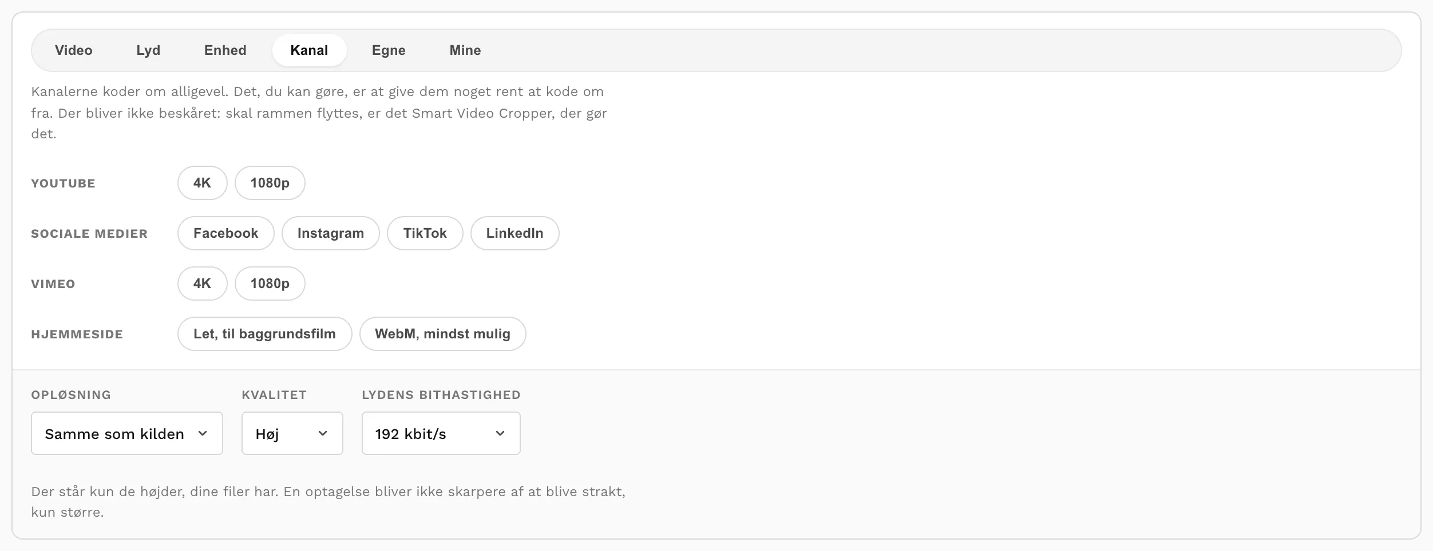Screen dimensions: 1433x551
Task: Open the Lyd tab
Action: (x=148, y=50)
